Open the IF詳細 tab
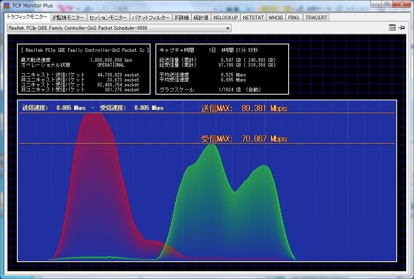The width and height of the screenshot is (414, 279). coord(181,18)
